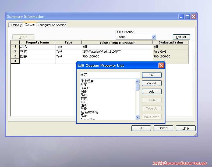The width and height of the screenshot is (212, 167).
Task: Click the property name input field containing 设定
Action: [x=110, y=75]
